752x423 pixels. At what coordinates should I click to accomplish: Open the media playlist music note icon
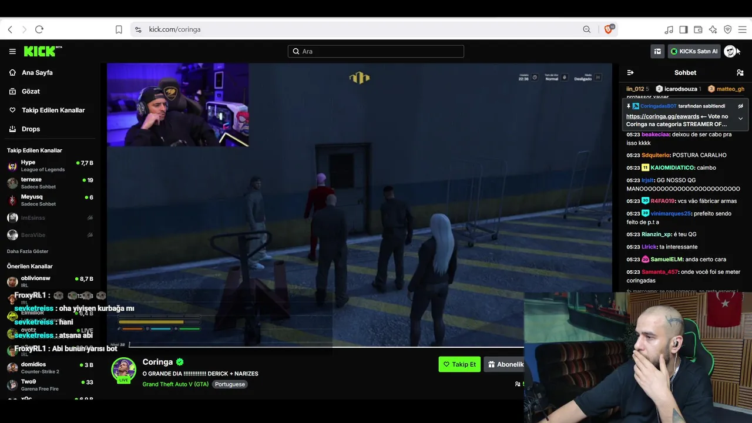tap(669, 29)
